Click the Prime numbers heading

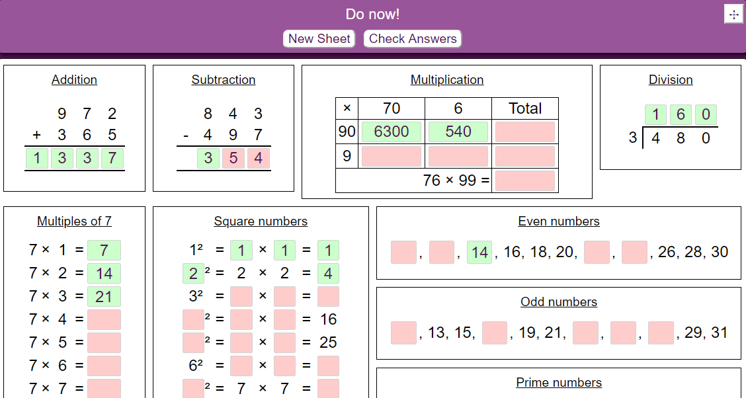click(559, 383)
